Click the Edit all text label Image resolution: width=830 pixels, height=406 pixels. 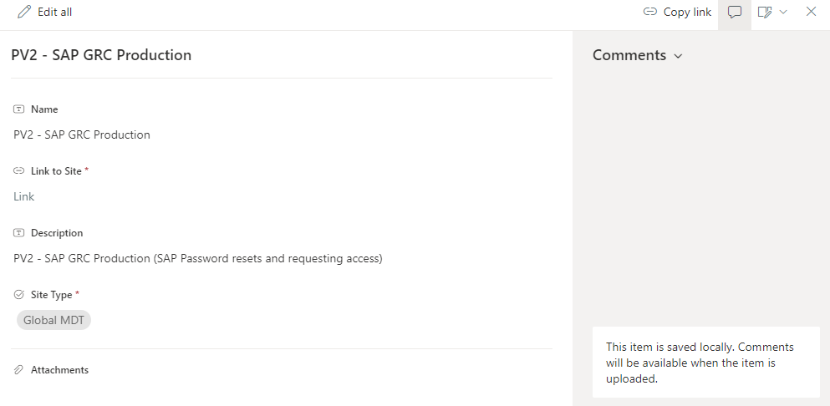click(x=55, y=12)
